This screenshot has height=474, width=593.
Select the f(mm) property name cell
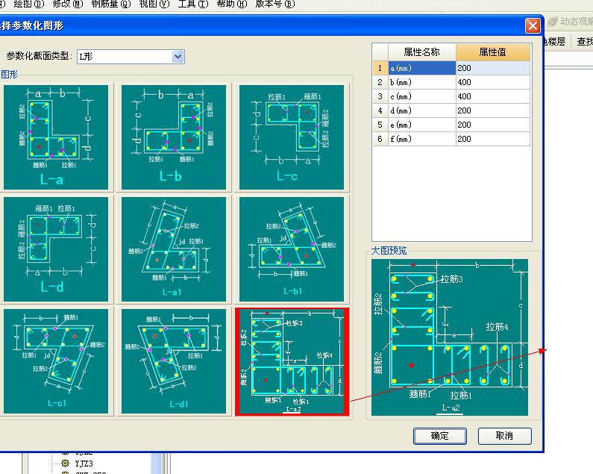422,139
